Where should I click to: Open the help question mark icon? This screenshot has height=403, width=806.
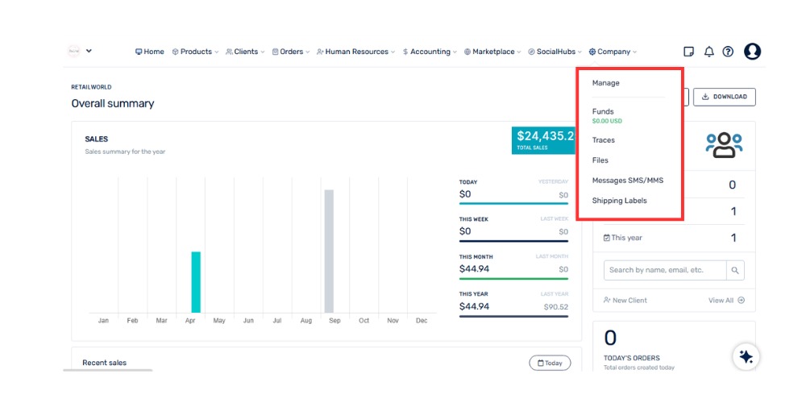click(728, 52)
